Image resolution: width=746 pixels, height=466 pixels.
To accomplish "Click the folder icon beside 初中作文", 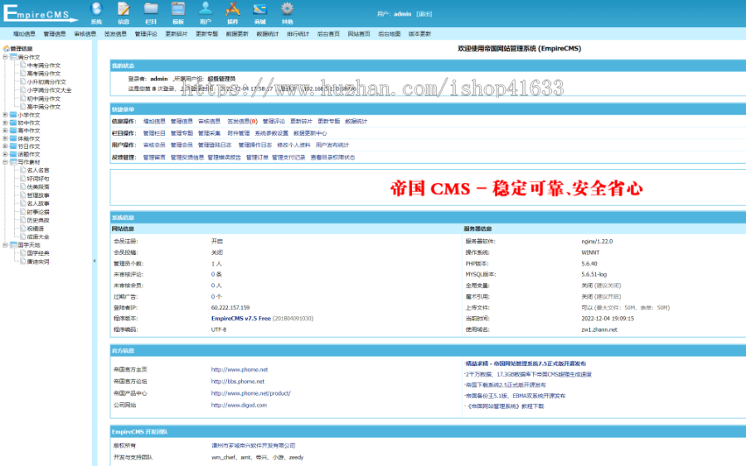I will pos(13,123).
